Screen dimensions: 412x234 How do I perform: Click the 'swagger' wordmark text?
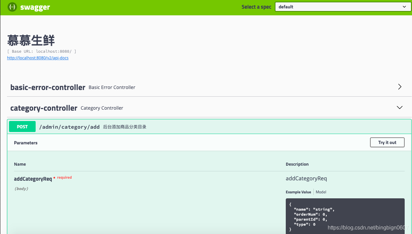pyautogui.click(x=35, y=7)
